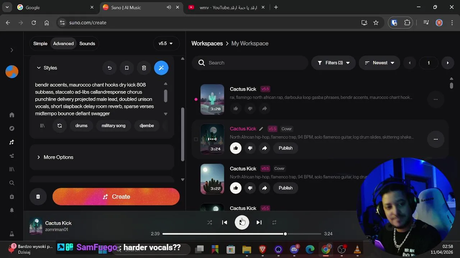Switch to Sounds tab
Screen dimensions: 460x258
pos(87,44)
